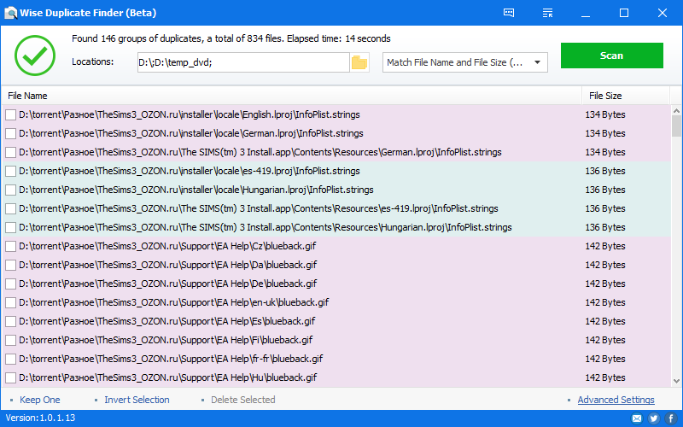Image resolution: width=683 pixels, height=427 pixels.
Task: Click the Locations path input field
Action: (243, 62)
